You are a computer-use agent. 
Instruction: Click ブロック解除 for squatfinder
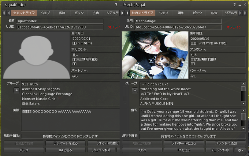coord(101,150)
